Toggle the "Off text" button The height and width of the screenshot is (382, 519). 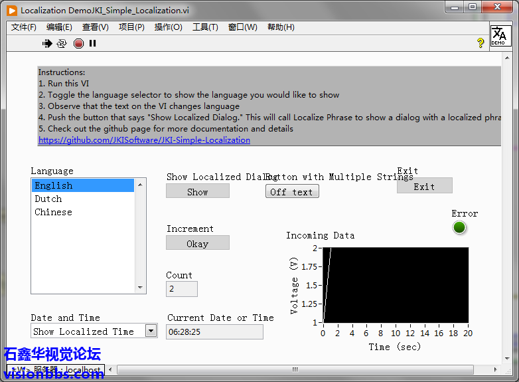292,192
